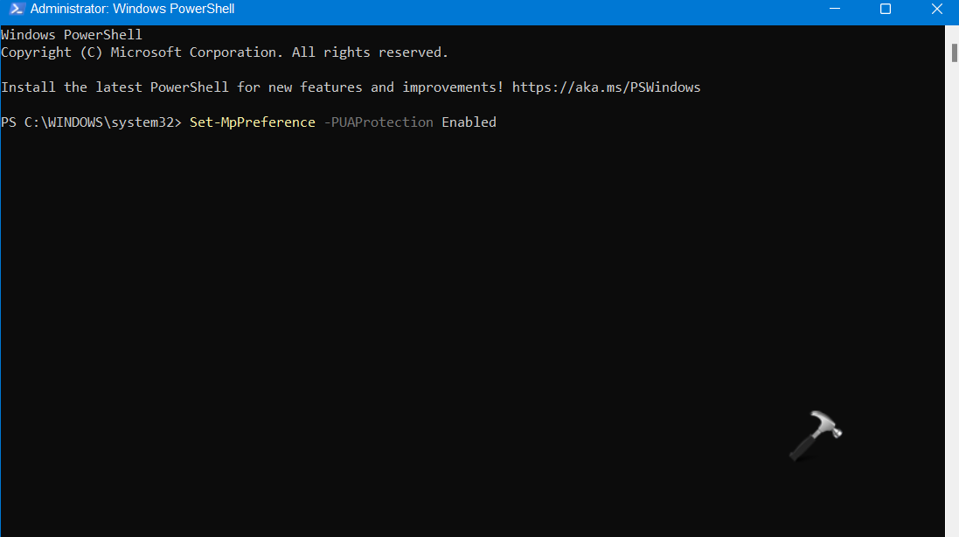Screen dimensions: 959x537
Task: Open the aka.ms/PSWindows link
Action: pos(606,87)
